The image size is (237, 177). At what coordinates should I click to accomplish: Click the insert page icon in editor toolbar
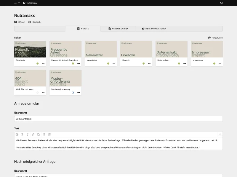pos(38,134)
